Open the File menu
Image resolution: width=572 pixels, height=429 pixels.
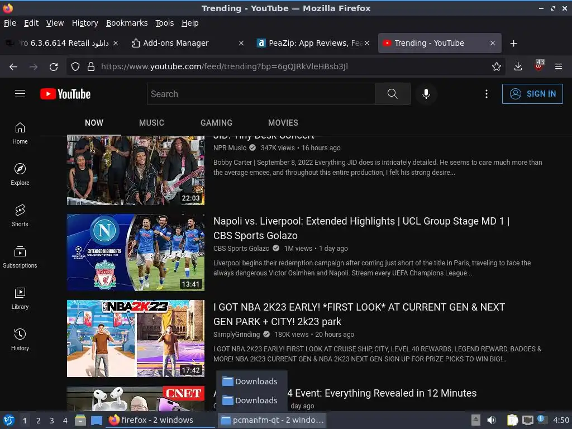pyautogui.click(x=10, y=23)
